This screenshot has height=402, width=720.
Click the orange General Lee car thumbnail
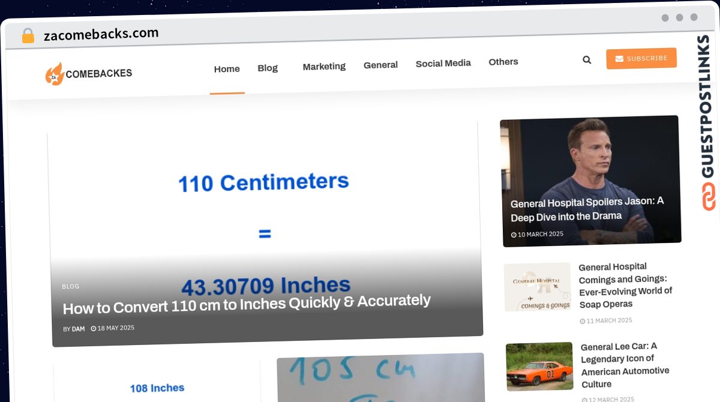(x=539, y=366)
